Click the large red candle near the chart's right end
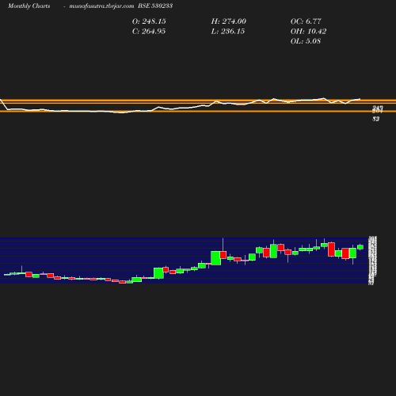 (331, 249)
